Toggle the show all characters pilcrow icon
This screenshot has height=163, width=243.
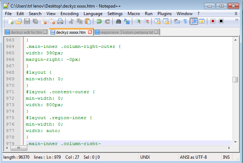point(185,21)
